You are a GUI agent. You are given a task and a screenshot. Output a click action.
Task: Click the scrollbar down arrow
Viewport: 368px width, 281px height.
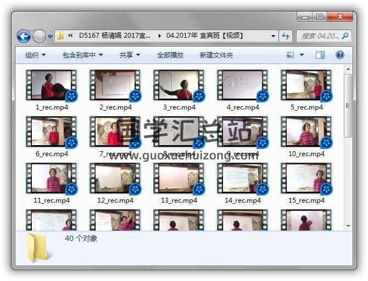tap(348, 226)
